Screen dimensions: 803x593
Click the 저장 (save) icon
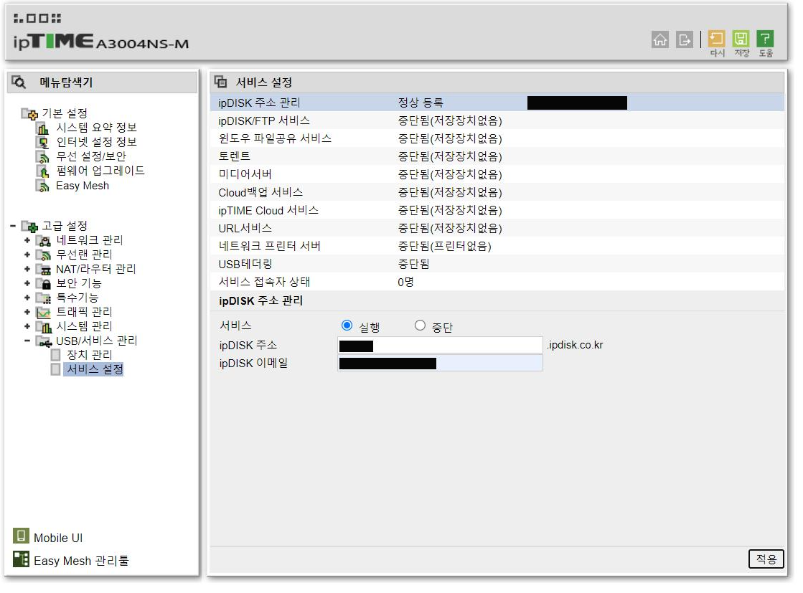(741, 39)
